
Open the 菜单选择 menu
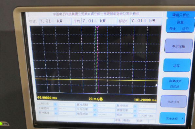(172, 118)
